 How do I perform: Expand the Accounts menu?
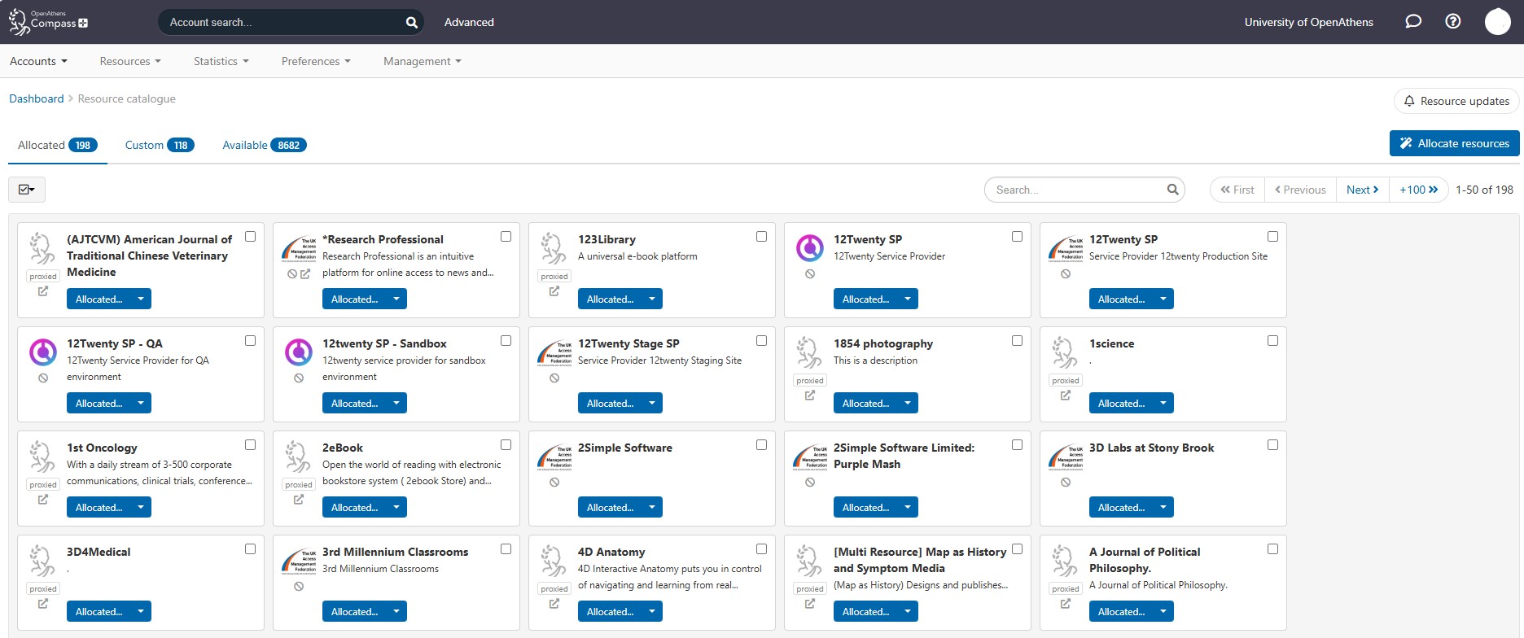[38, 61]
